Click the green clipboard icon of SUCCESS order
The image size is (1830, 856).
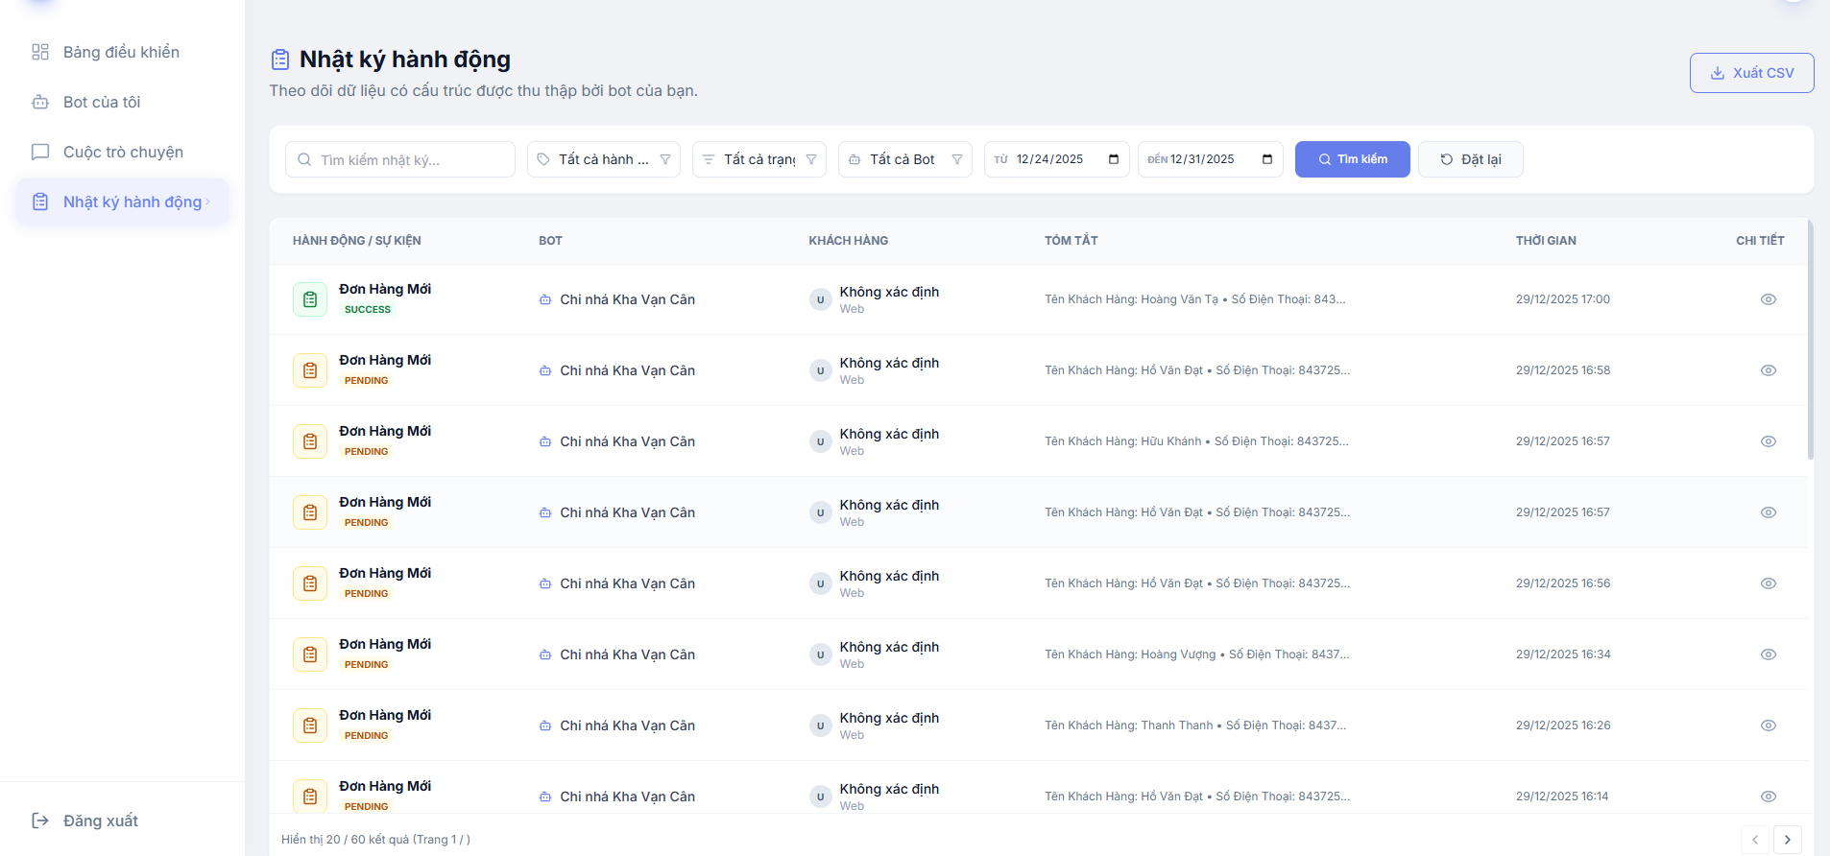click(x=309, y=299)
